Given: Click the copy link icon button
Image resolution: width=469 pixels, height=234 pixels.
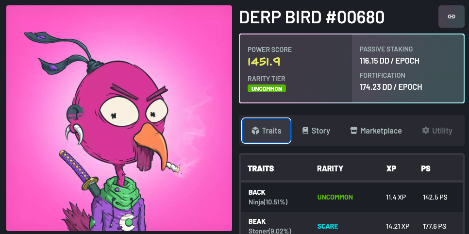Looking at the screenshot, I should (452, 17).
